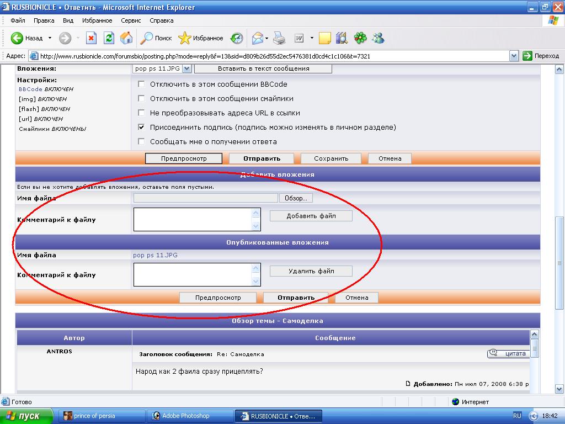This screenshot has width=565, height=424.
Task: Open the Правка menu
Action: (44, 20)
